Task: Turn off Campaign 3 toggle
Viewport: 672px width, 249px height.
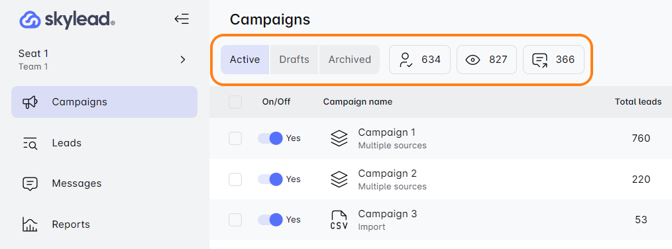Action: (270, 220)
